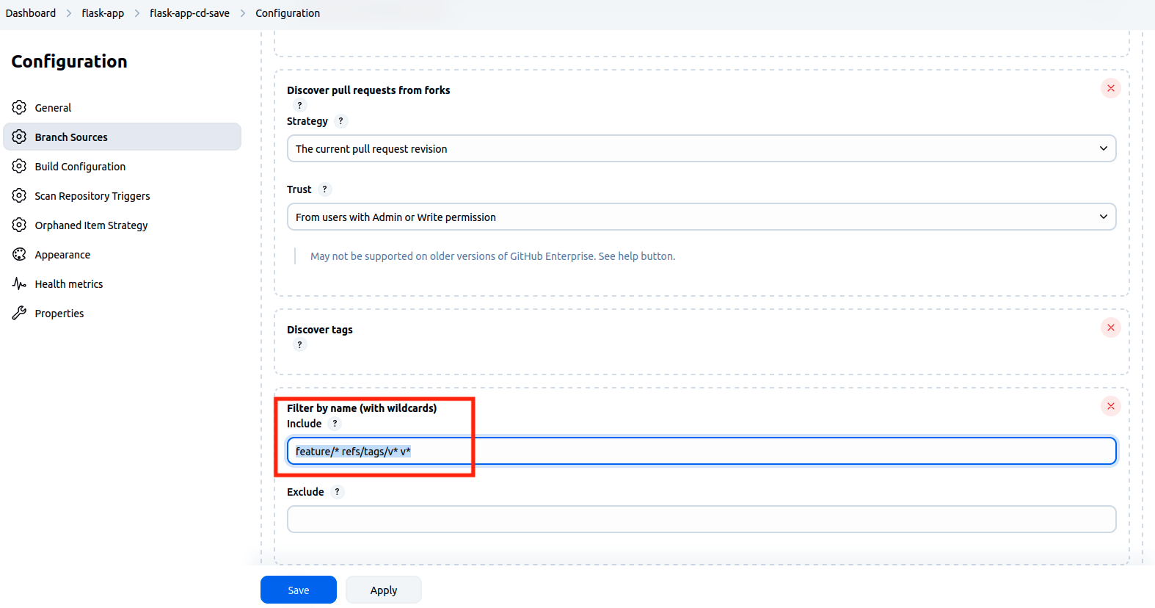1155x608 pixels.
Task: Click the General gear icon in sidebar
Action: click(19, 107)
